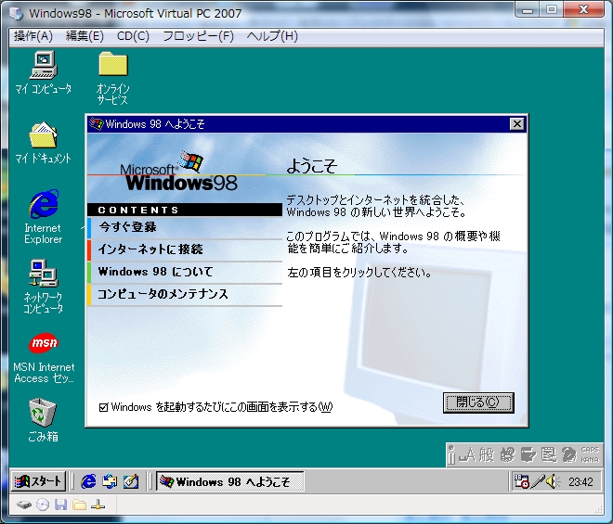Click the CD drive status icon in Virtual PC

pos(43,505)
